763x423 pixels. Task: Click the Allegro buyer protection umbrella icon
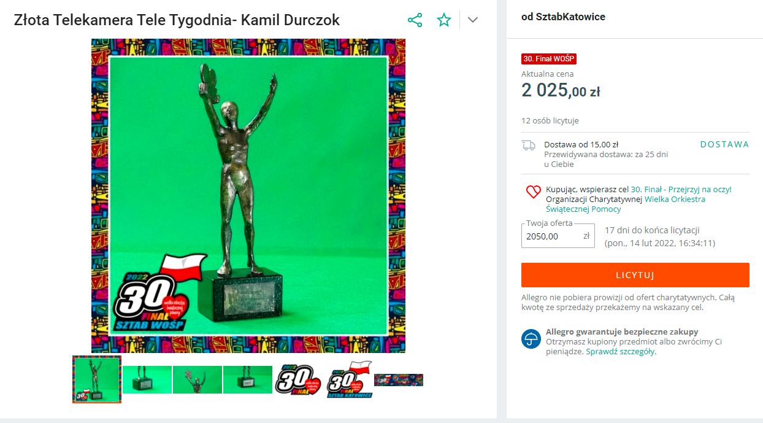coord(531,338)
